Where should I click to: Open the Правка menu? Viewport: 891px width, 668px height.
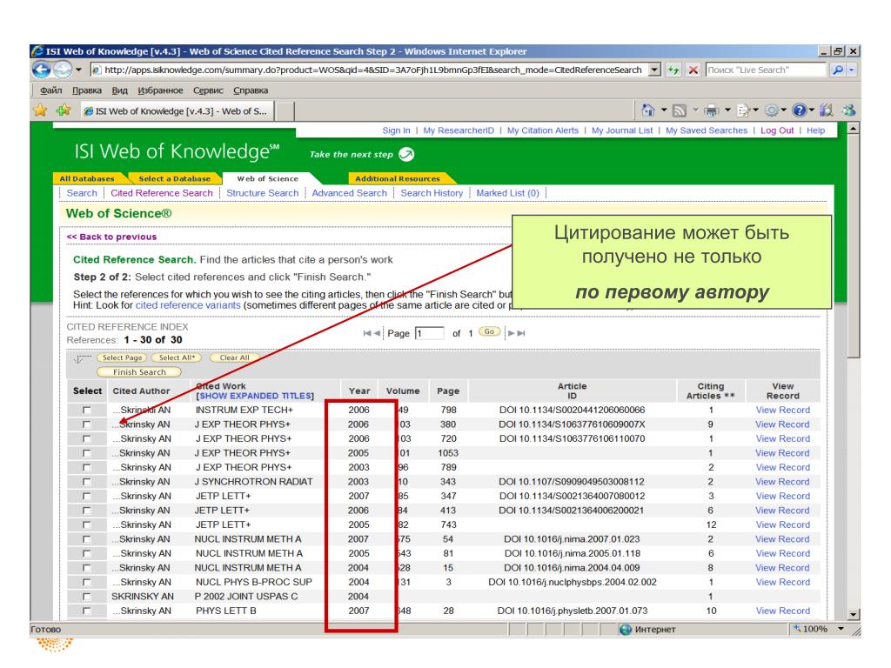[87, 90]
